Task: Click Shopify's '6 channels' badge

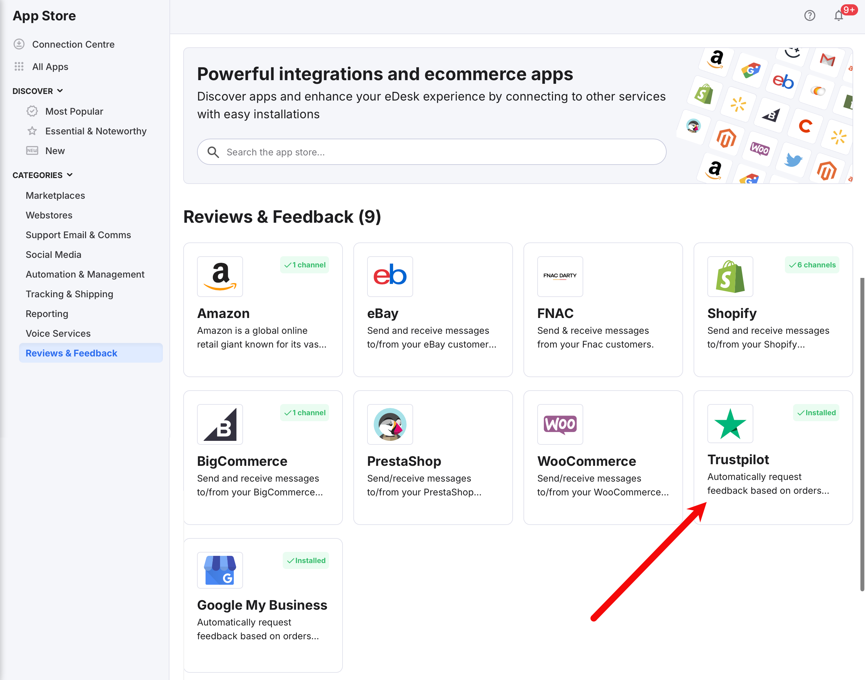Action: (x=812, y=265)
